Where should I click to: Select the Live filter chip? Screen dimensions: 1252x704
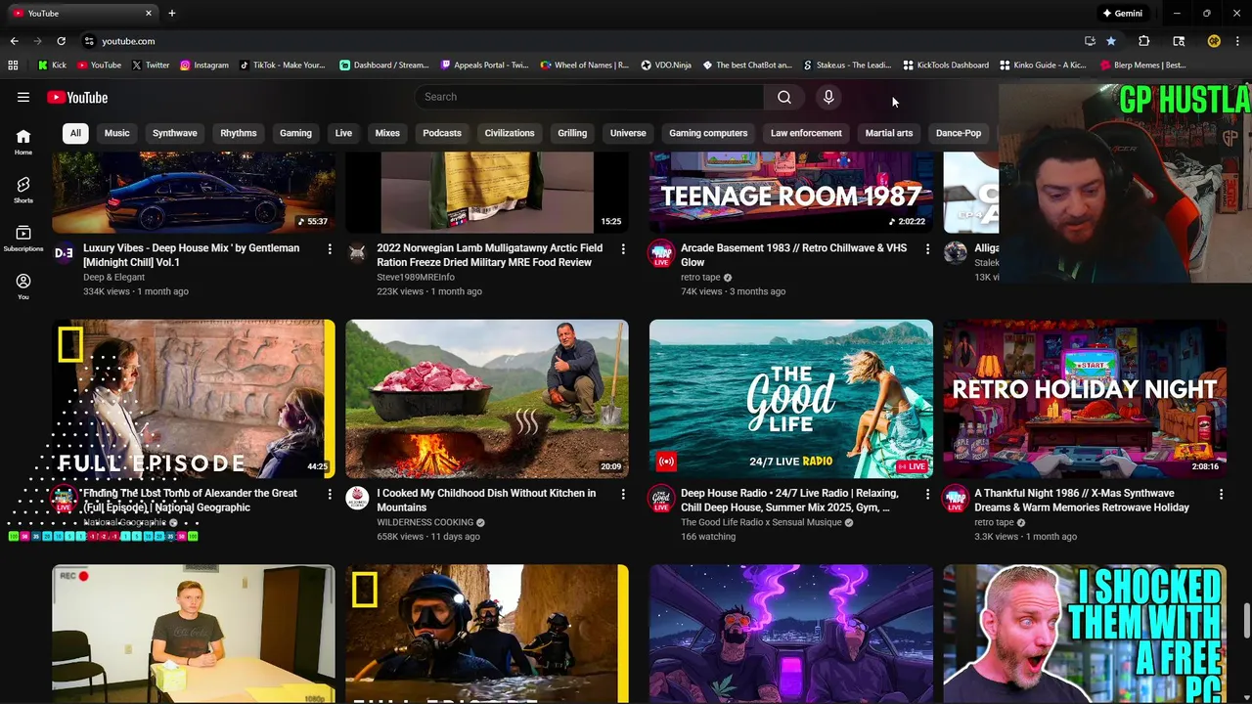point(343,133)
